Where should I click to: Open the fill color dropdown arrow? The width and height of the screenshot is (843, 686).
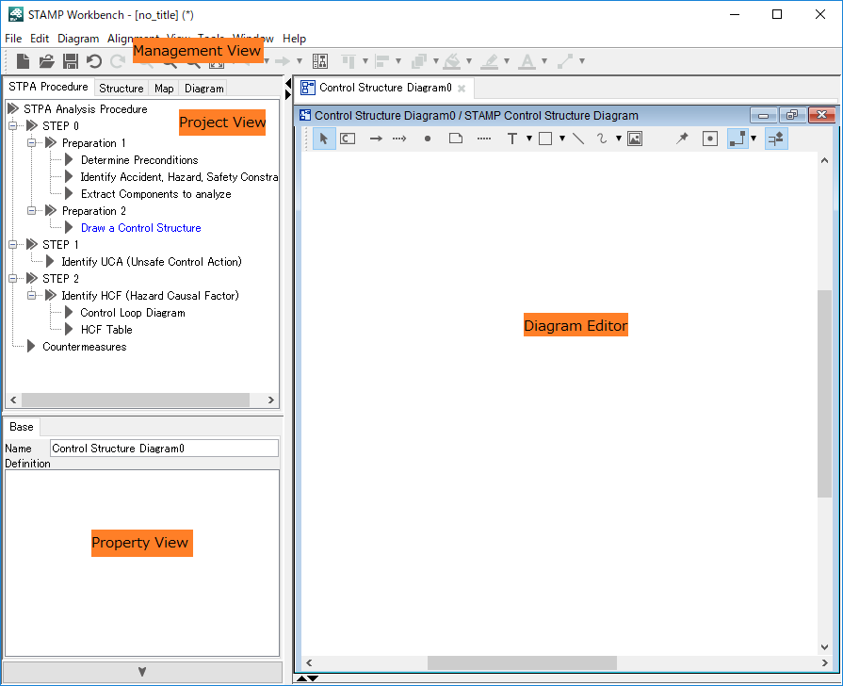tap(469, 61)
